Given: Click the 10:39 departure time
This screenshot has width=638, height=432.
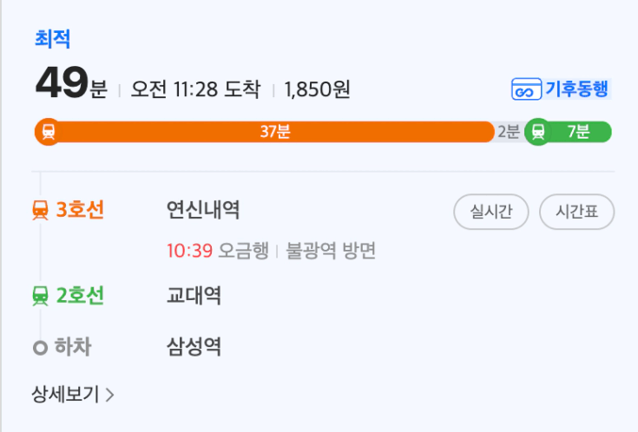Looking at the screenshot, I should tap(189, 251).
